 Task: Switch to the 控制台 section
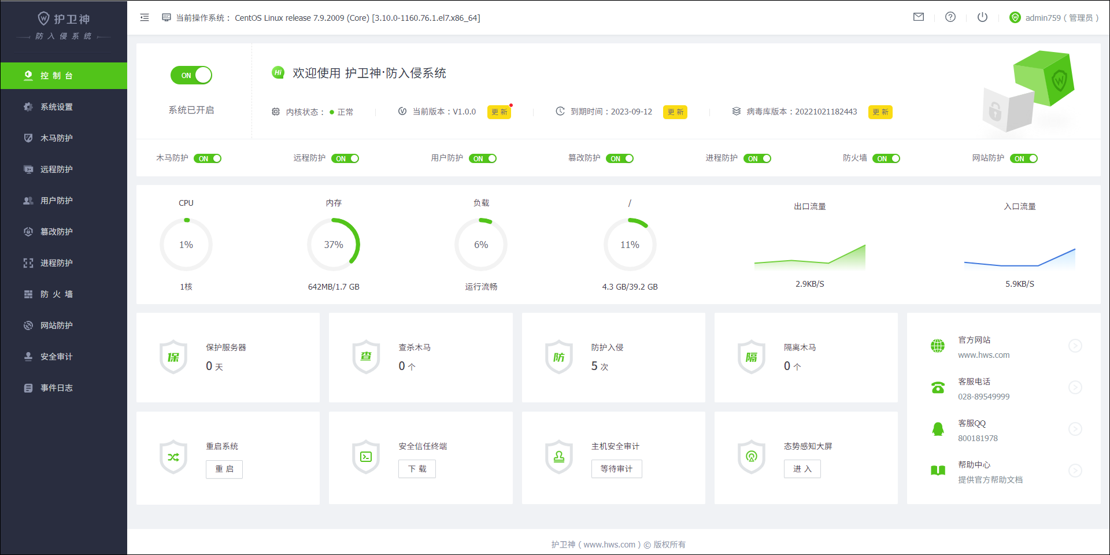pos(56,75)
